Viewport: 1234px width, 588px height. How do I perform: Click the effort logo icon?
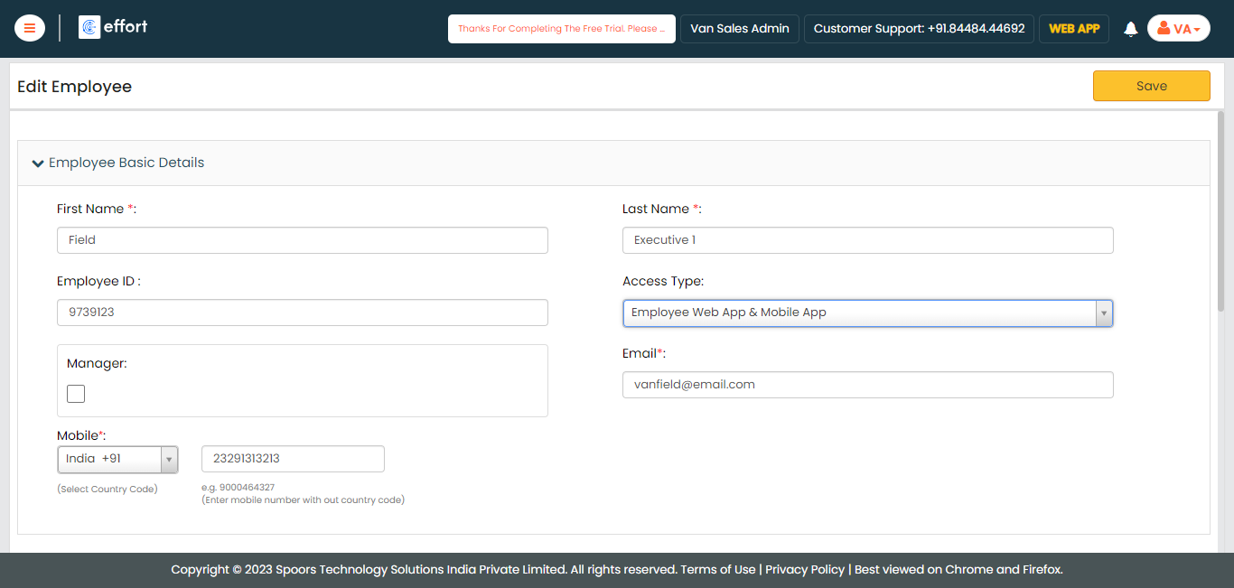pyautogui.click(x=89, y=27)
